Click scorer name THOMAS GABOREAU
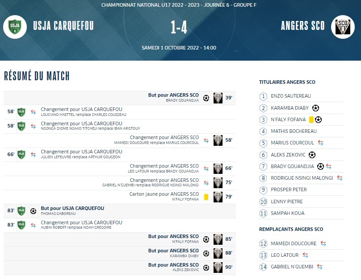 coord(58,214)
